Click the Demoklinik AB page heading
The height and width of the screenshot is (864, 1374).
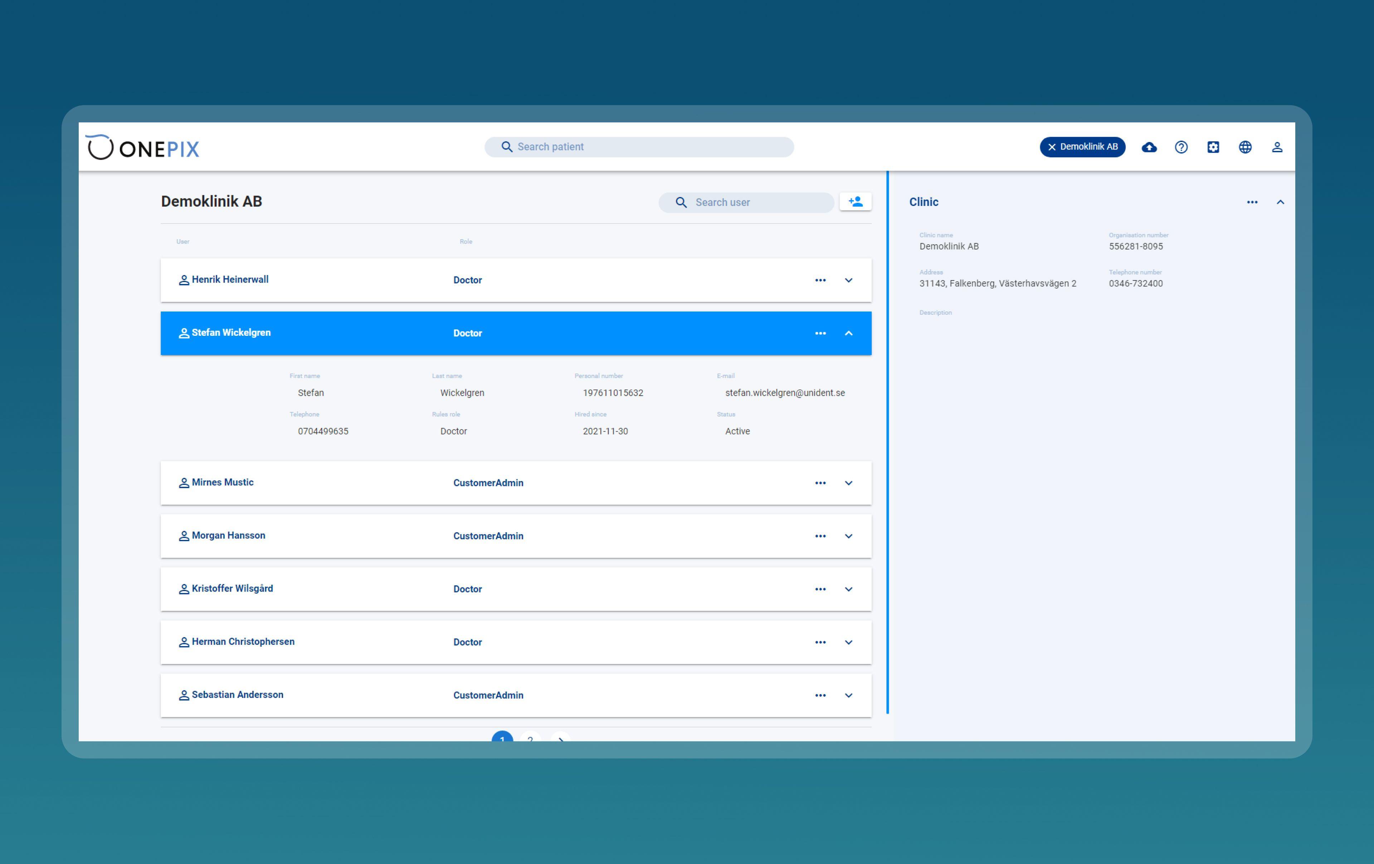click(211, 201)
